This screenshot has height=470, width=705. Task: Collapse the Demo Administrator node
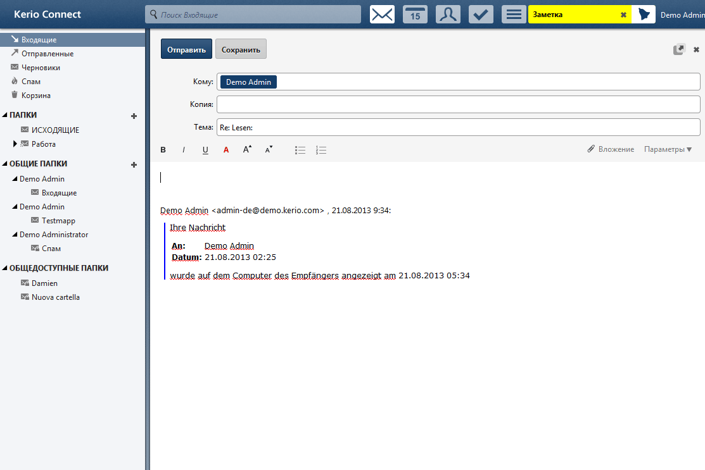pos(15,234)
